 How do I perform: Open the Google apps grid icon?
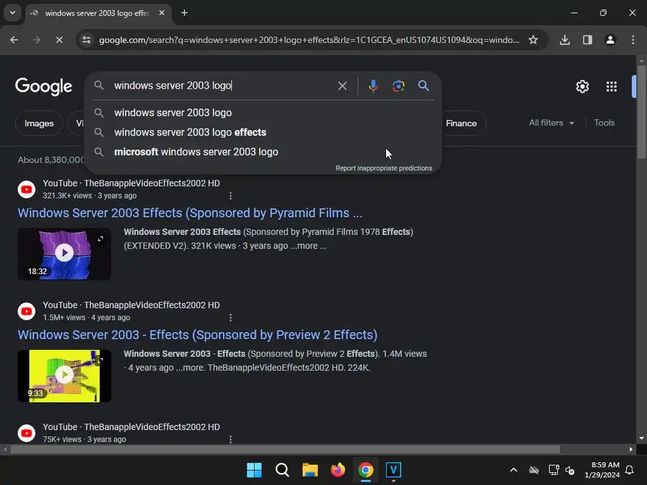click(611, 87)
